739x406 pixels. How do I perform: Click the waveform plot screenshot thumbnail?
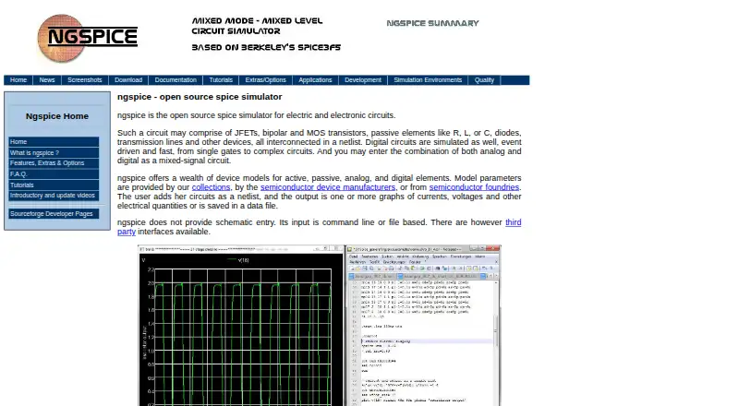click(241, 326)
